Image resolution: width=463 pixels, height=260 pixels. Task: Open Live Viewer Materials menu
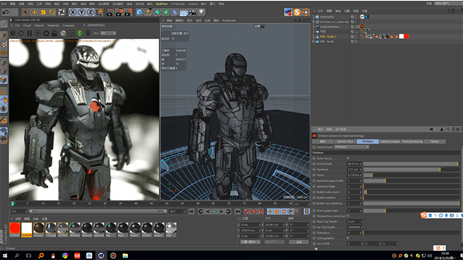54,25
